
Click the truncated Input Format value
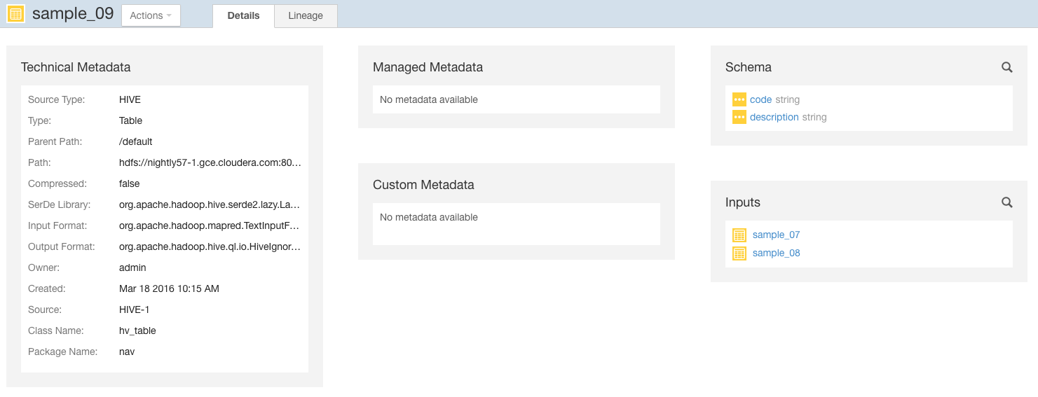(x=210, y=225)
